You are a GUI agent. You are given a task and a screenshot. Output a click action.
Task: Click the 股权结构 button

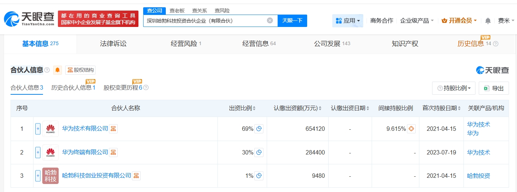click(x=81, y=70)
